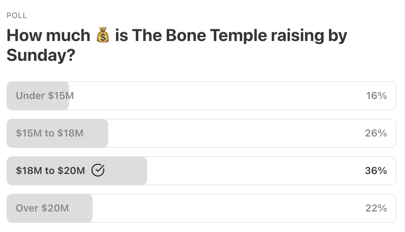
Task: Click the 26% result figure
Action: [376, 133]
